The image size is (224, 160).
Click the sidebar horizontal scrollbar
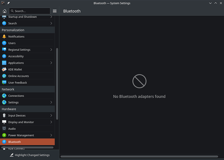27,147
